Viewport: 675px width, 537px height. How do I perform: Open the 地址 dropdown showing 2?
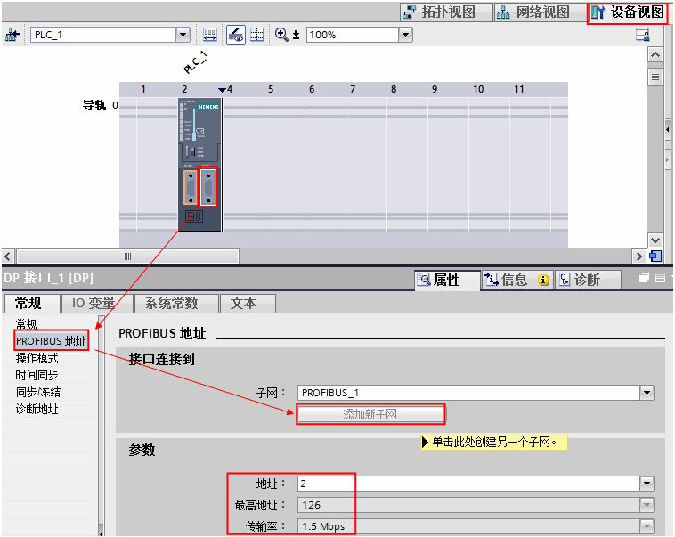pyautogui.click(x=647, y=484)
